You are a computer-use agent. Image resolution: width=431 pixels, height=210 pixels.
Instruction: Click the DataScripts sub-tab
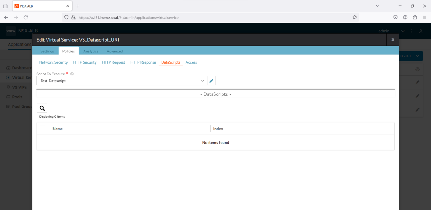point(171,62)
